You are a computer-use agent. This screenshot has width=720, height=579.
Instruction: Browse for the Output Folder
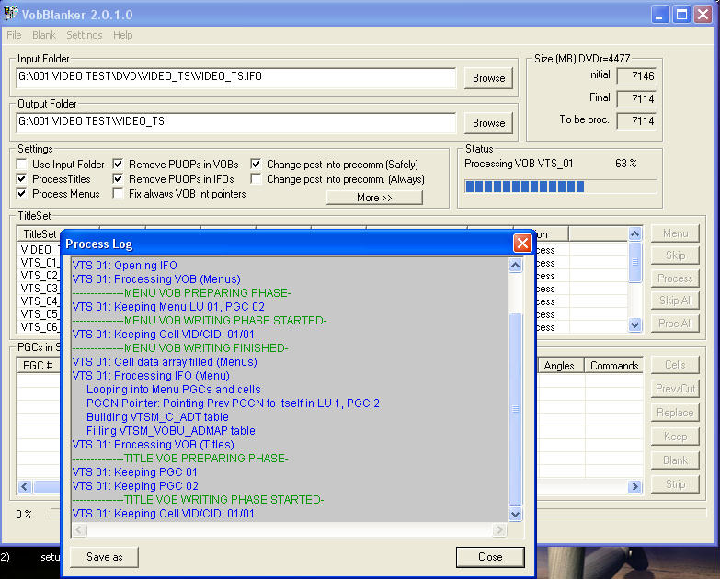488,123
